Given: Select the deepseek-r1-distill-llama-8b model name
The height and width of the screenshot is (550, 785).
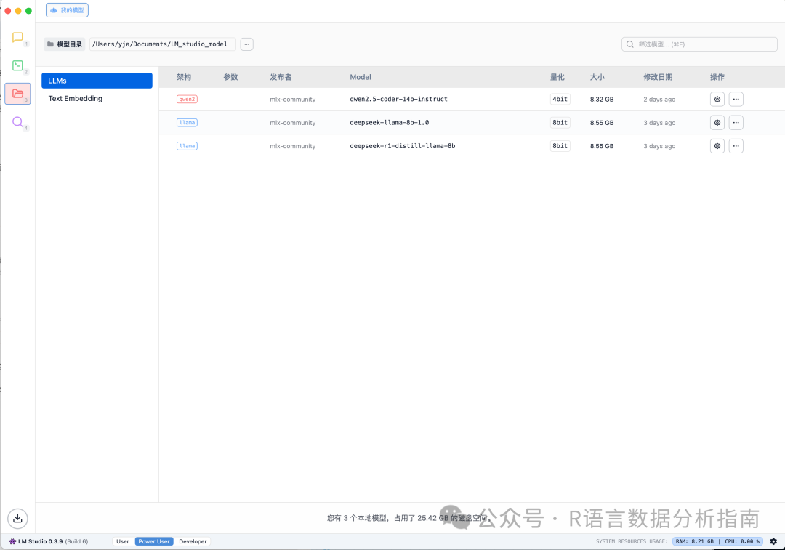Looking at the screenshot, I should [x=403, y=146].
